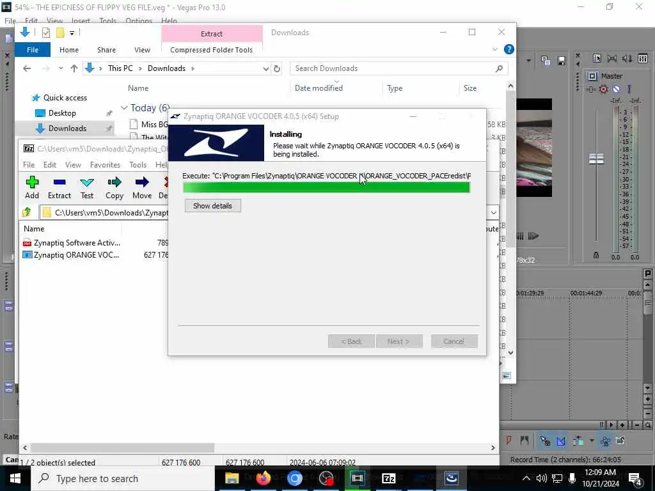Click Vegas insert marker red flag icon
The image size is (655, 491).
point(509,440)
